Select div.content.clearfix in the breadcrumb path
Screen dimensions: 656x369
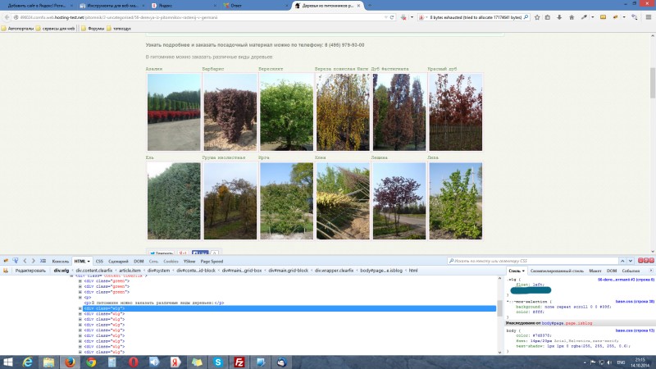[x=93, y=271]
